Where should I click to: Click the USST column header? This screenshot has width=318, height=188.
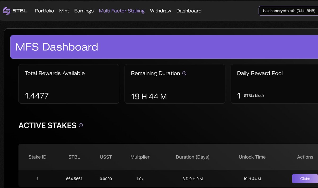(x=106, y=157)
